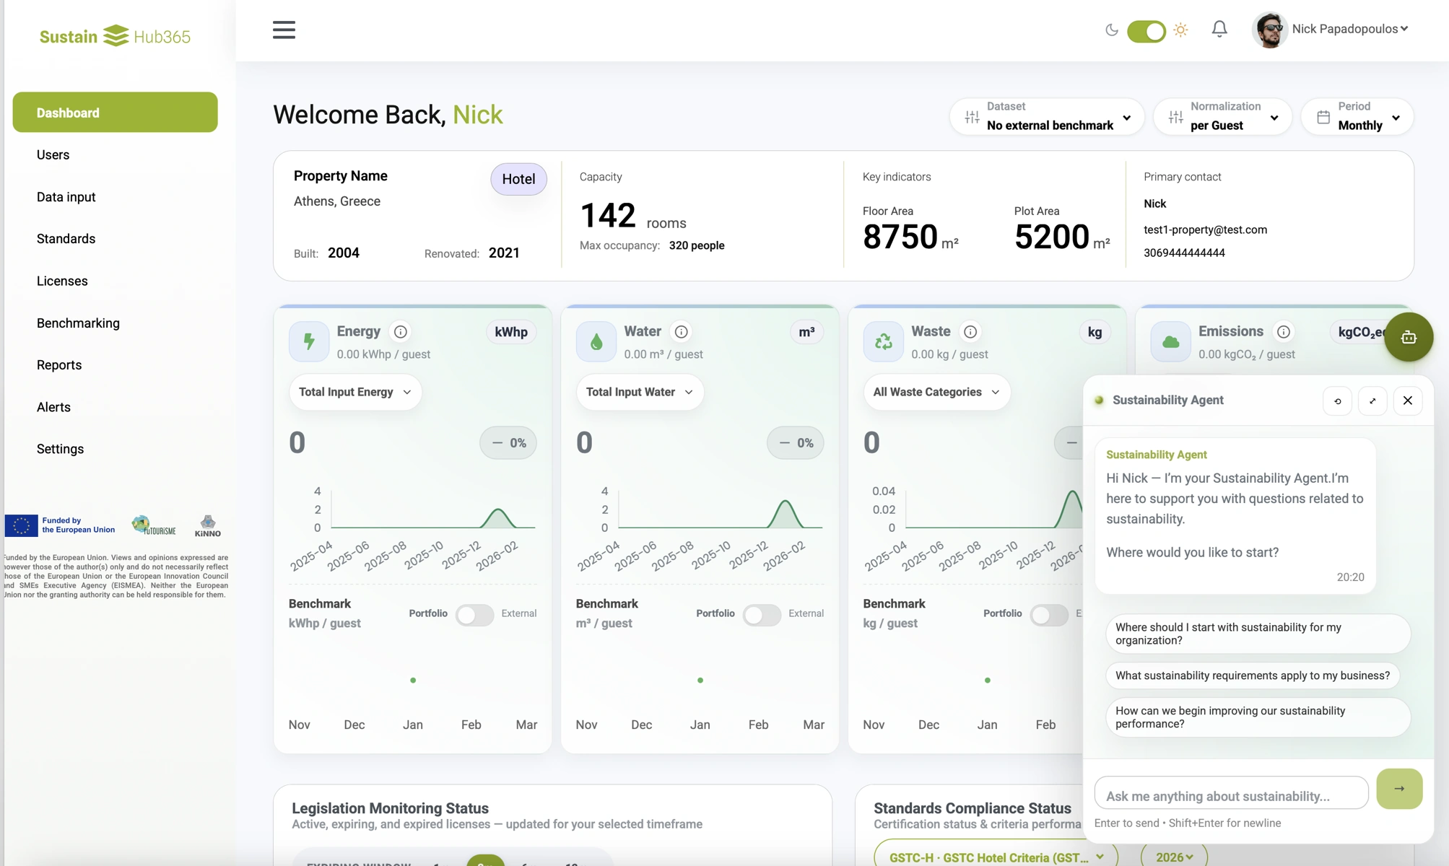The height and width of the screenshot is (866, 1449).
Task: Send the chat message with arrow button
Action: pyautogui.click(x=1398, y=789)
